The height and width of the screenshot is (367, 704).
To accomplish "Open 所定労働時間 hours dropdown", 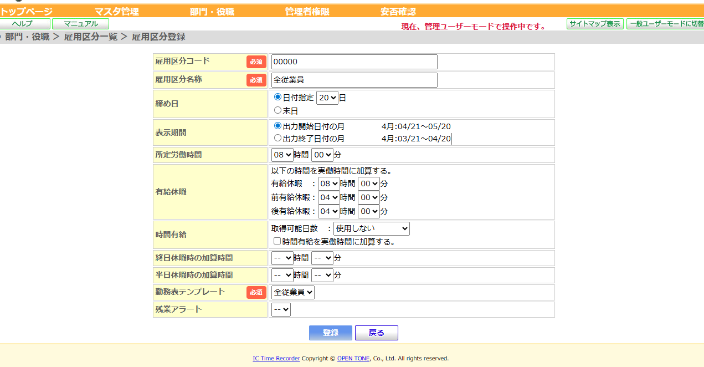I will coord(282,155).
